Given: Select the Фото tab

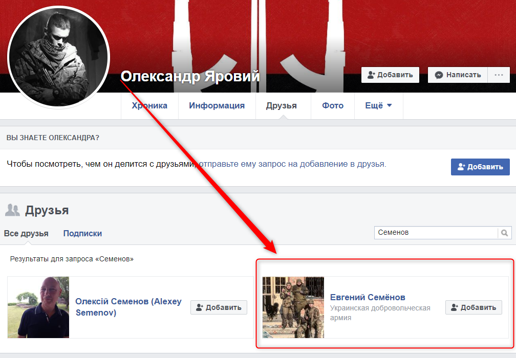Looking at the screenshot, I should (x=333, y=106).
